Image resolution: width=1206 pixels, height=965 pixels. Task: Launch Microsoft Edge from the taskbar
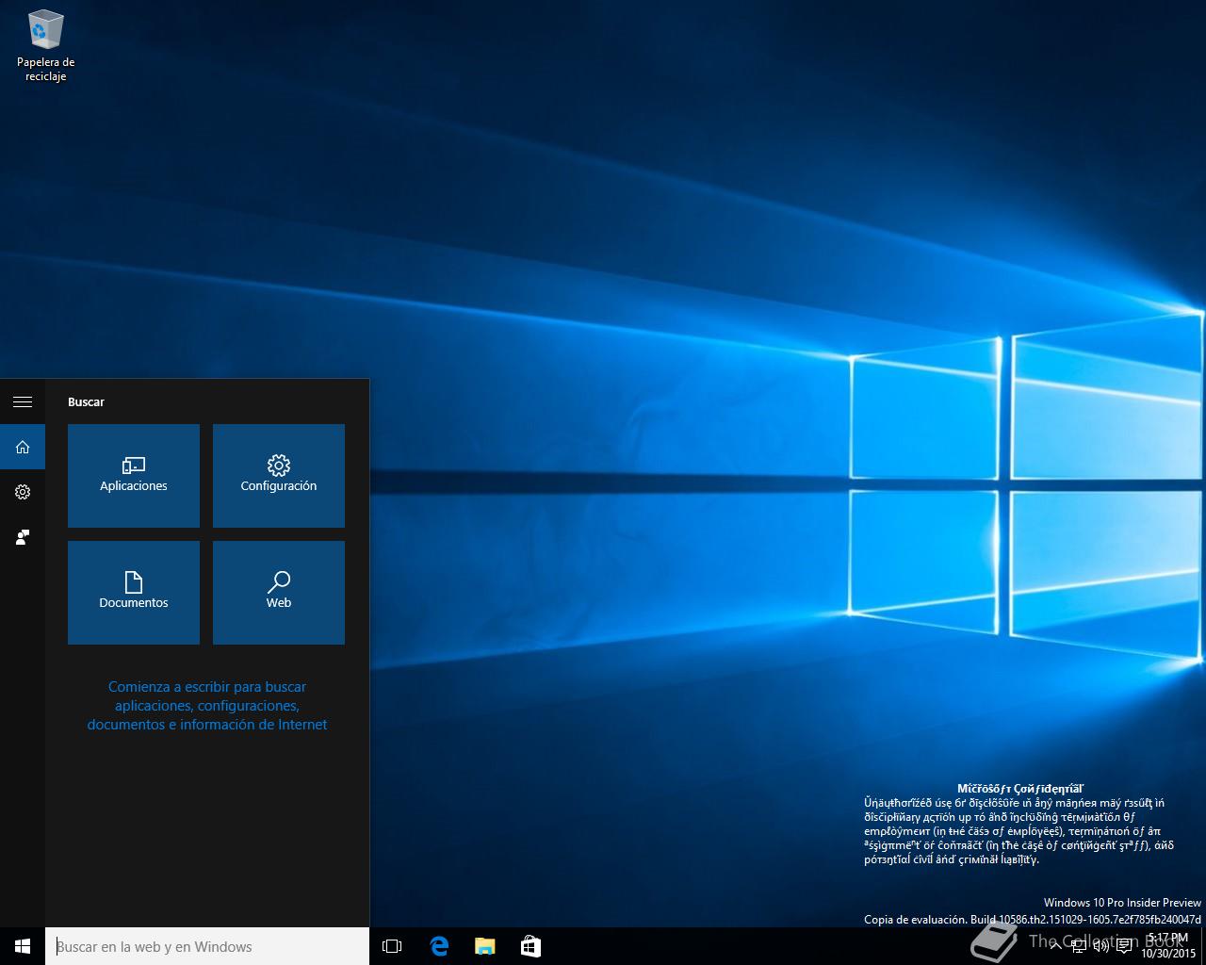(x=439, y=946)
